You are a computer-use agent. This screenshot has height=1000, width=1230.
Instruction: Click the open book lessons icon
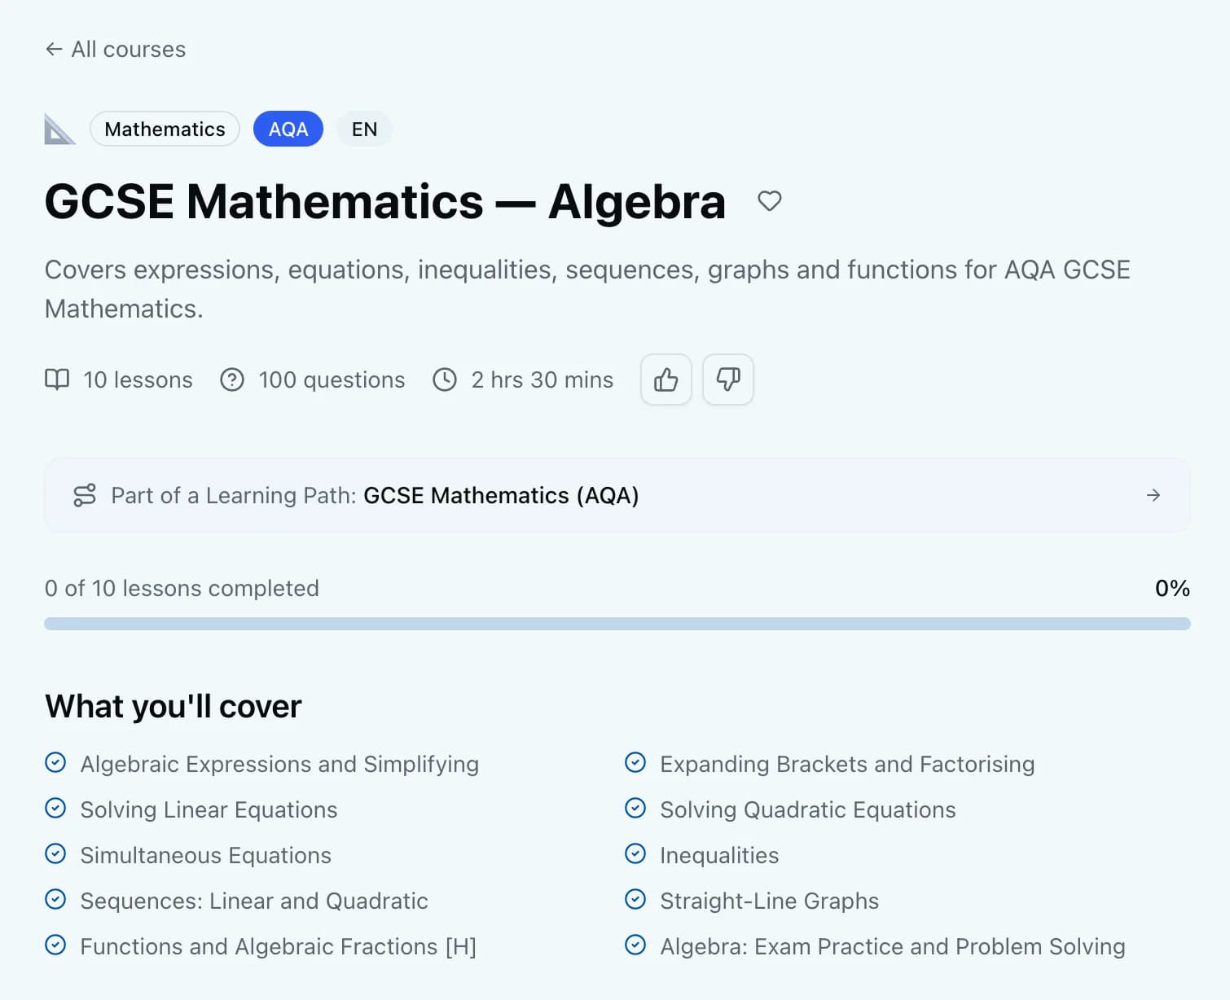pyautogui.click(x=57, y=379)
